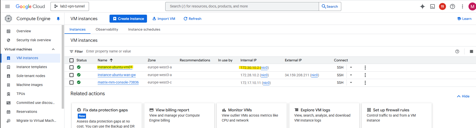The image size is (476, 128).
Task: Switch to the Instance schedules tab
Action: (144, 29)
